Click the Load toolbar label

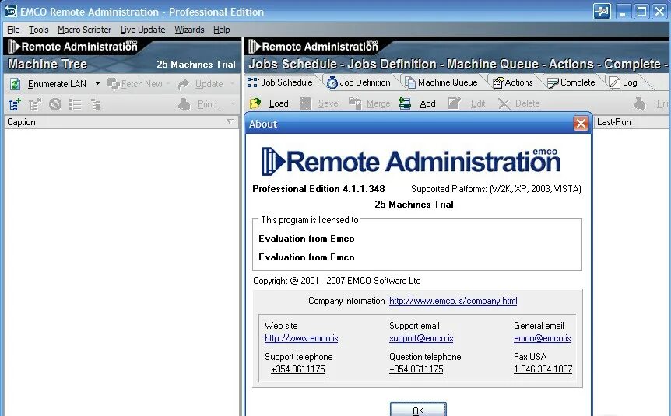tap(279, 103)
